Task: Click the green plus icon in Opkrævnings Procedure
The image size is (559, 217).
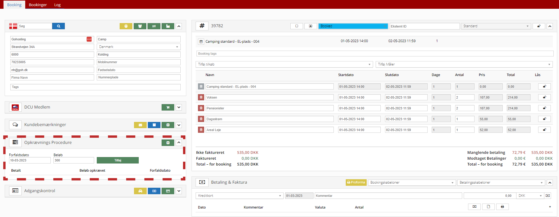Action: pyautogui.click(x=168, y=143)
